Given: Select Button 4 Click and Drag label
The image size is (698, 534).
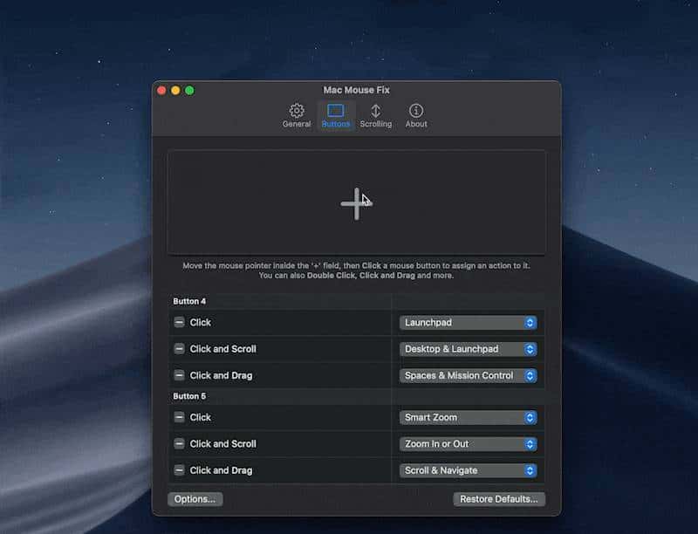Looking at the screenshot, I should pyautogui.click(x=221, y=375).
